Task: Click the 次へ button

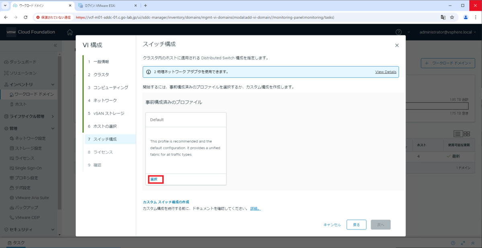Action: [381, 225]
